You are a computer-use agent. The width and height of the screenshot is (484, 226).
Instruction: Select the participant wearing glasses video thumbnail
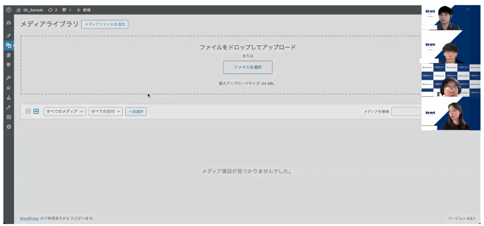point(450,80)
